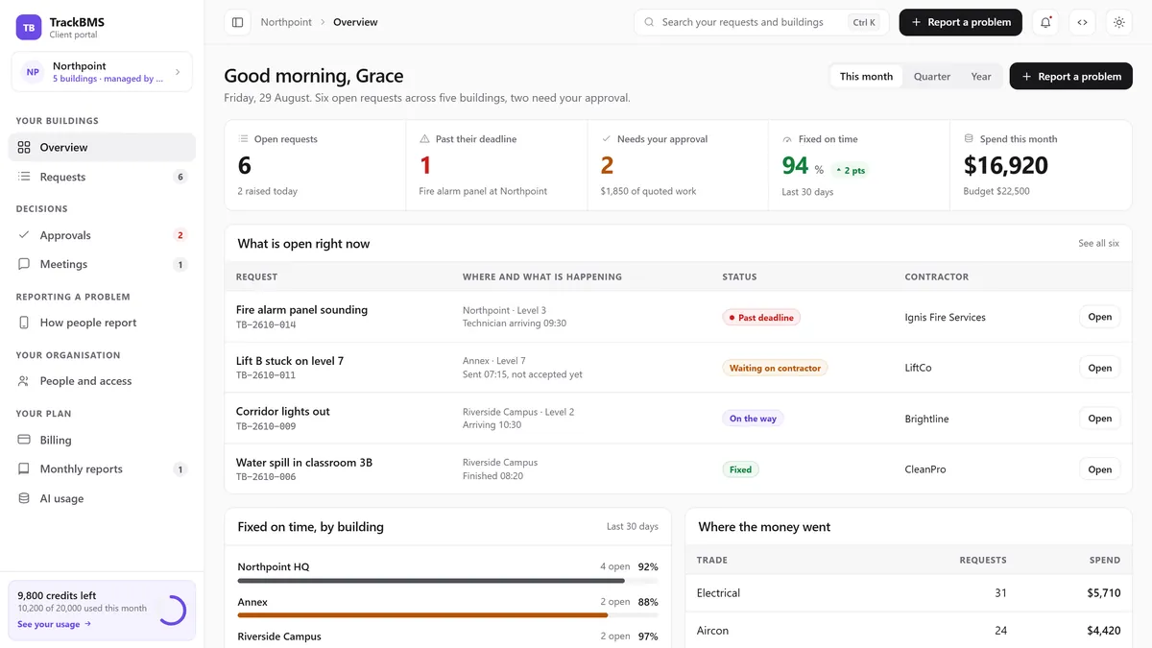Click the Monthly reports icon
This screenshot has height=648, width=1152.
[x=24, y=469]
